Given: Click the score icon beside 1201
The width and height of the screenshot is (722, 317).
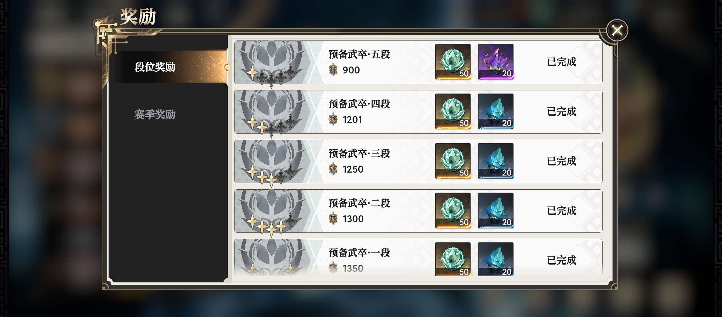Looking at the screenshot, I should pos(333,120).
